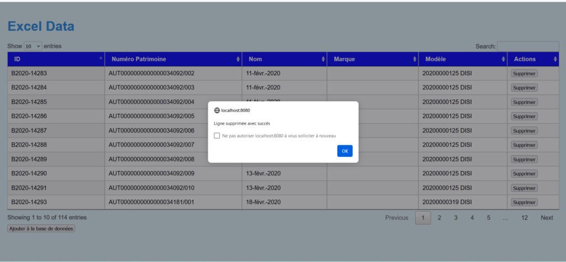Delete row B2020-14283 with Supprimer
The height and width of the screenshot is (262, 566).
click(524, 74)
